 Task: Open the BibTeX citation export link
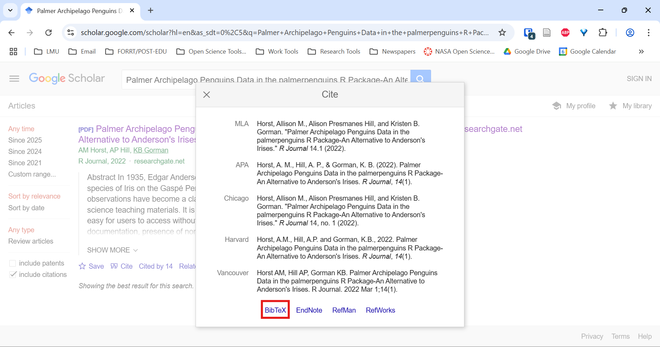click(275, 310)
